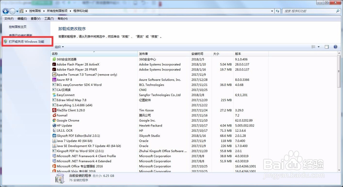Select the Hewlett-Packard publisher cell
This screenshot has height=187, width=343.
(x=151, y=126)
